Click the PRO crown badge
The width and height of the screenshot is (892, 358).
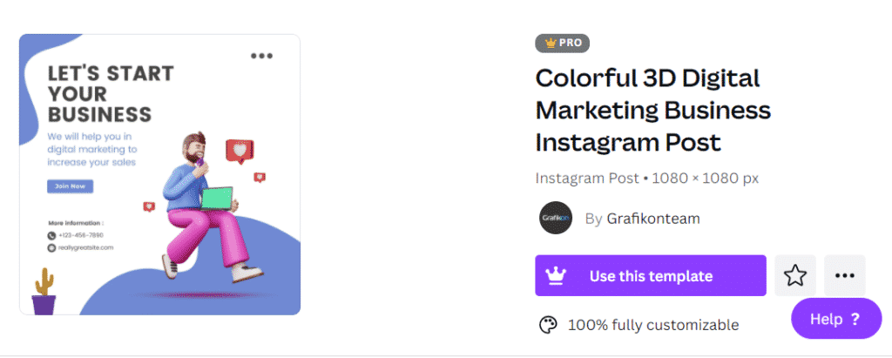[x=562, y=43]
